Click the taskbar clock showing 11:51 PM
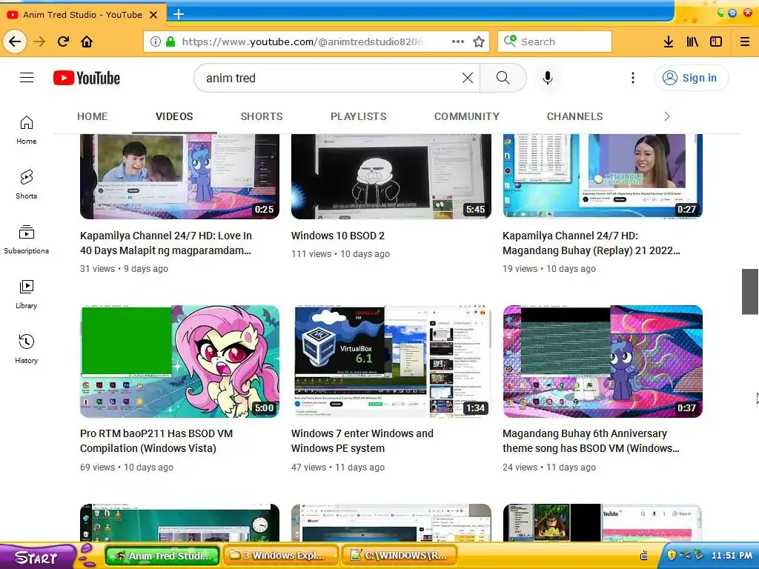Viewport: 759px width, 569px height. [x=732, y=556]
